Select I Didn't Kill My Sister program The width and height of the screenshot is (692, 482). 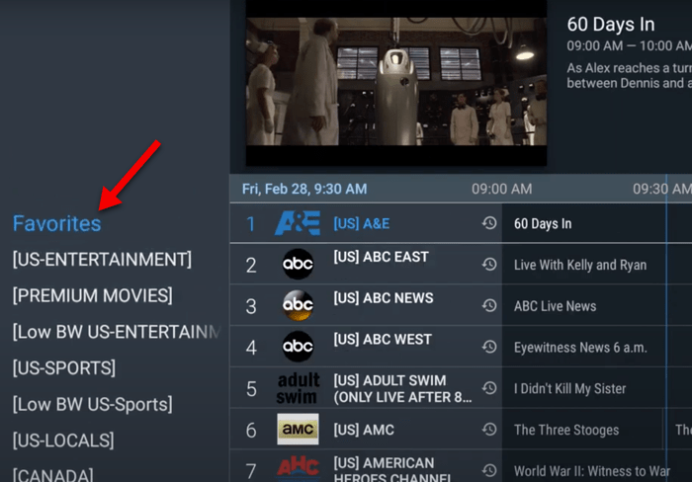point(569,388)
